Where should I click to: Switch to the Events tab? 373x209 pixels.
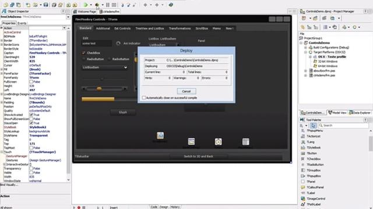(x=22, y=23)
